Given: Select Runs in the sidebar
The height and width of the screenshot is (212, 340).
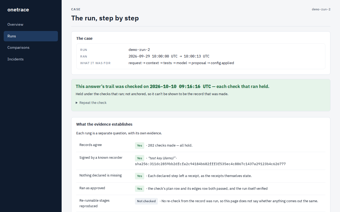Looking at the screenshot, I should coord(31,36).
